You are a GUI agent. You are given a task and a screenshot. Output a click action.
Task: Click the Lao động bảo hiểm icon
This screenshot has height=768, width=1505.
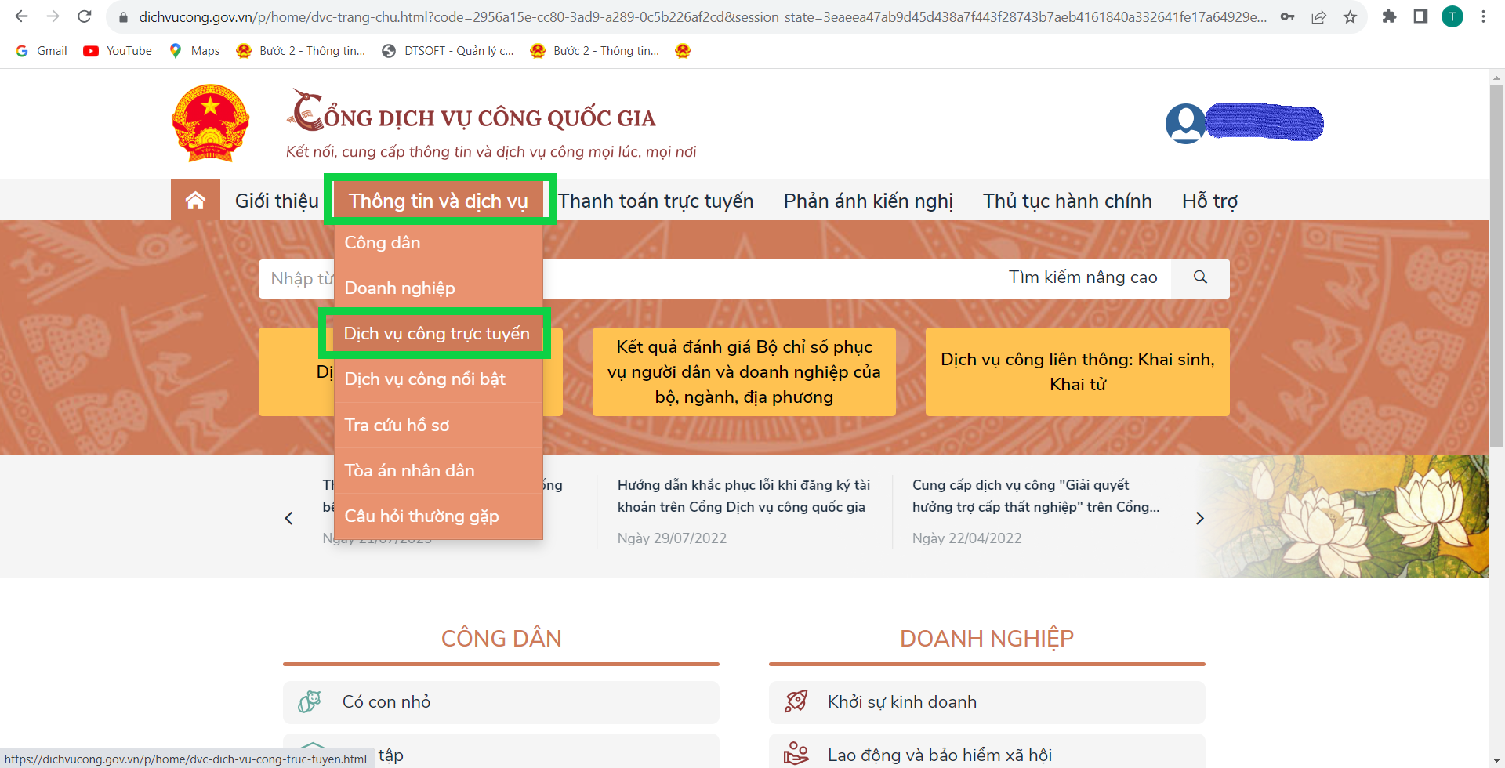click(796, 753)
